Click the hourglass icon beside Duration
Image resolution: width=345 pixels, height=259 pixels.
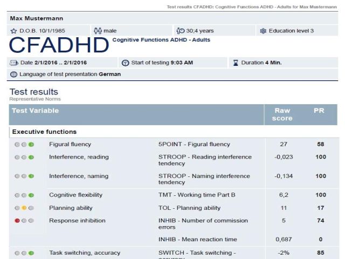click(236, 63)
